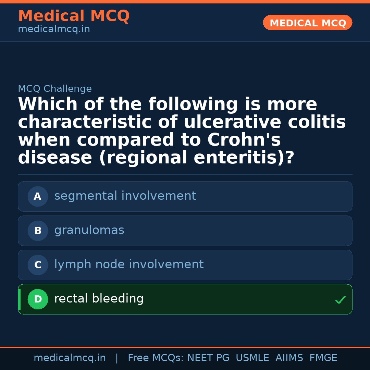
Task: Select 'FMGE' in the footer
Action: (323, 358)
